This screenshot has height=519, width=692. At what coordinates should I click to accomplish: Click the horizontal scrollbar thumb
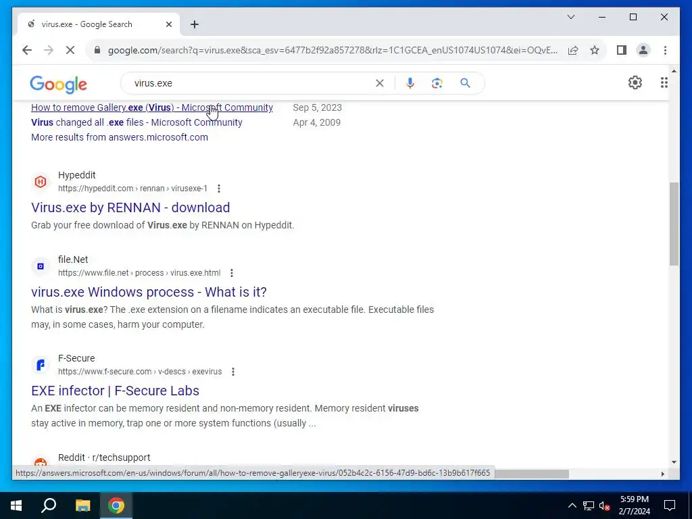pyautogui.click(x=532, y=474)
